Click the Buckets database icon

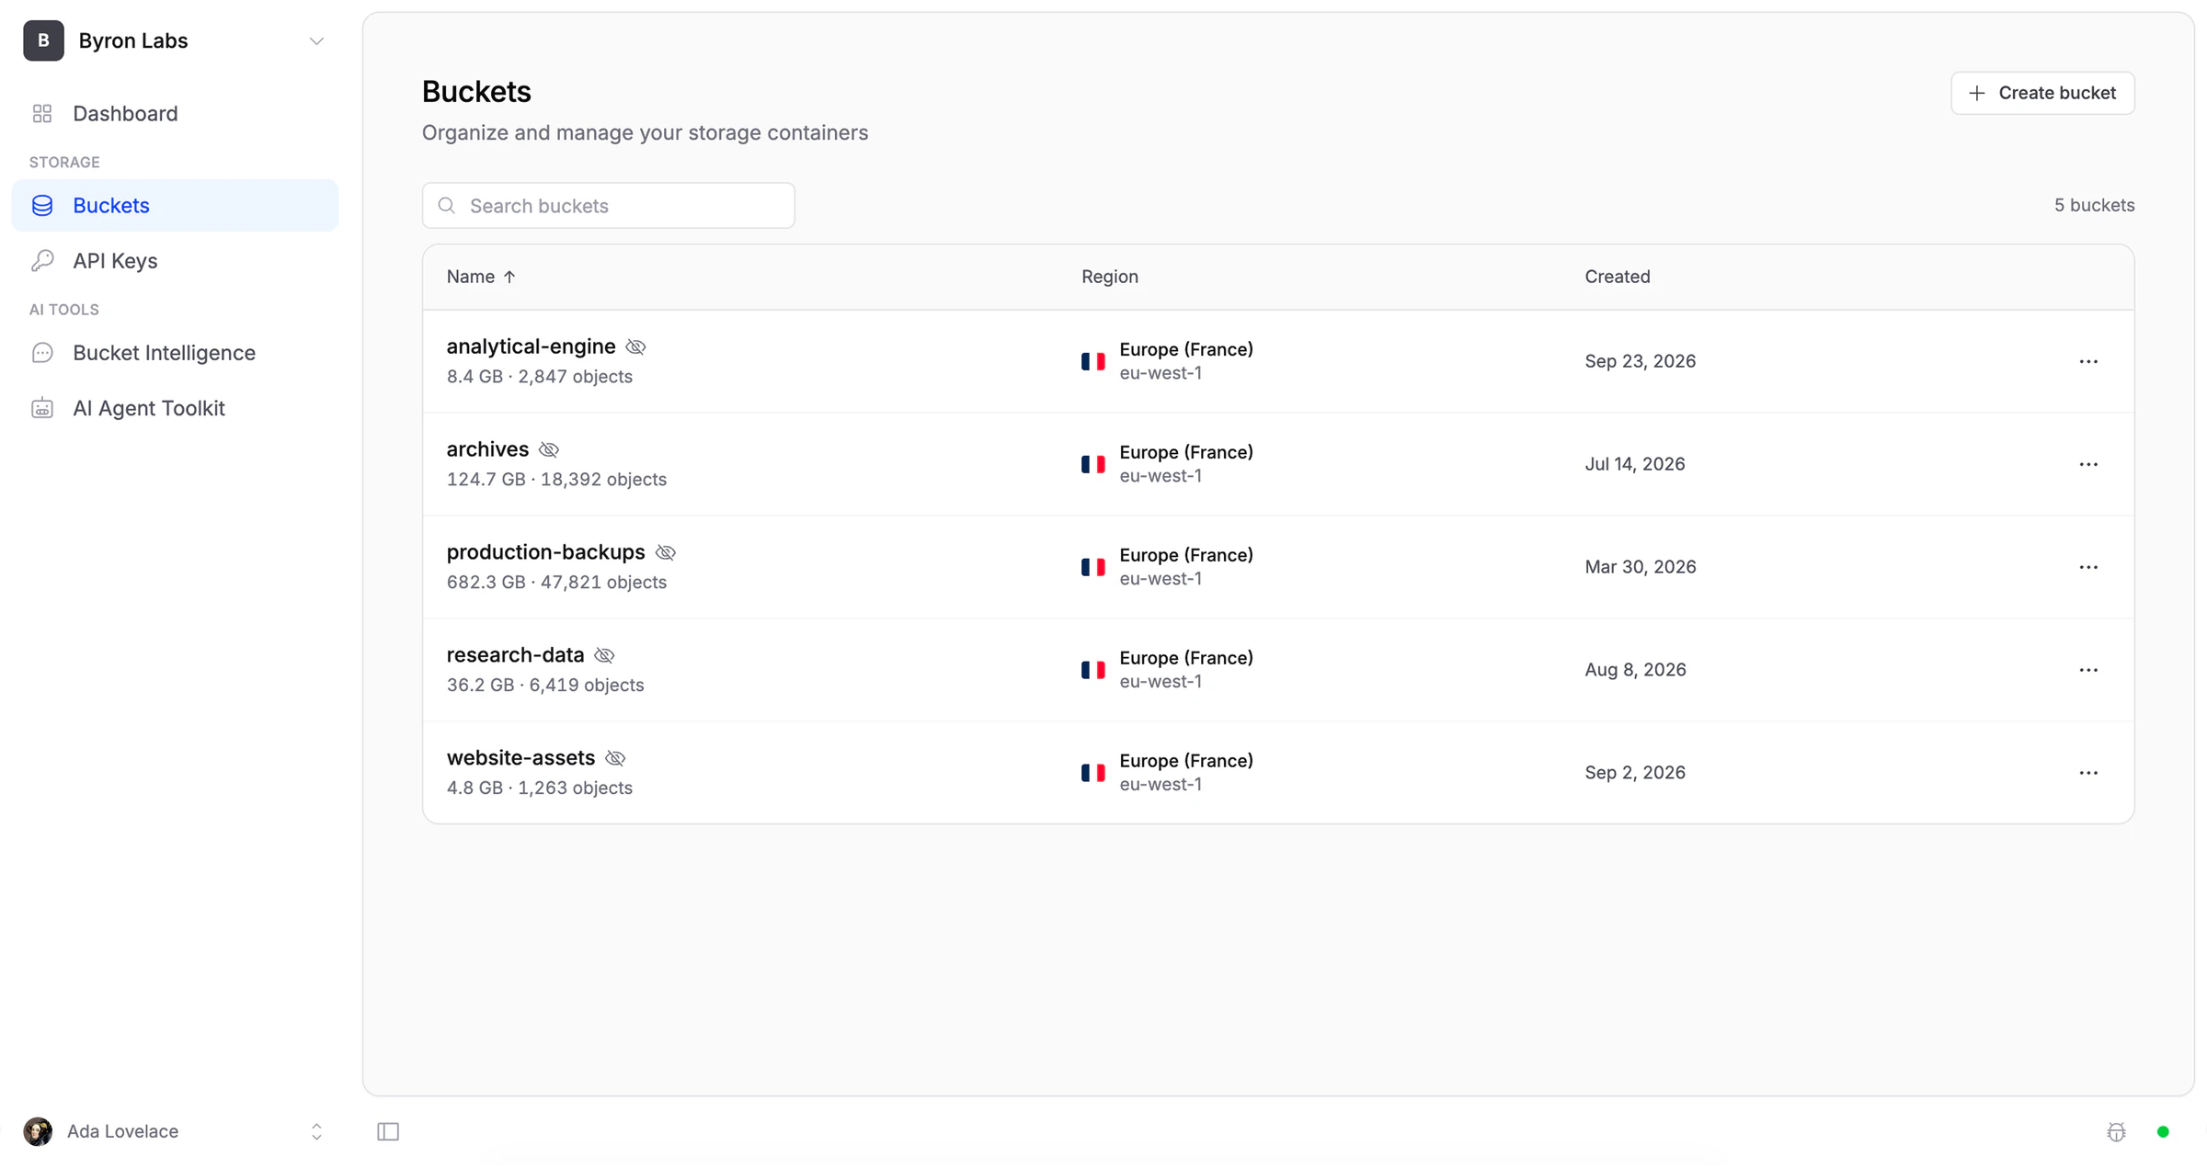[x=42, y=205]
